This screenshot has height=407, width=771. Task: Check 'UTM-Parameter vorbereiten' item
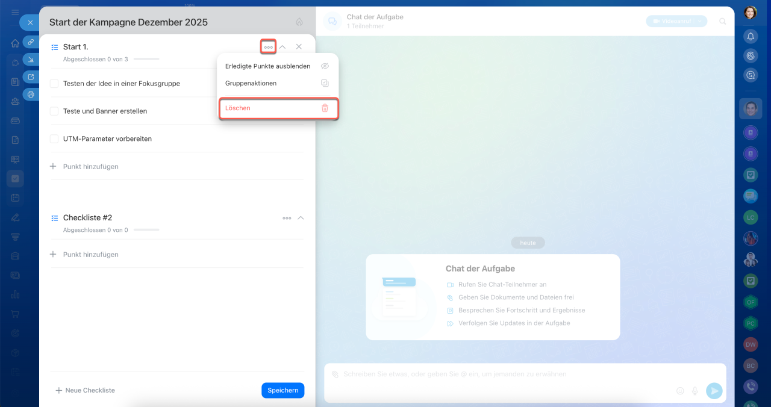54,139
